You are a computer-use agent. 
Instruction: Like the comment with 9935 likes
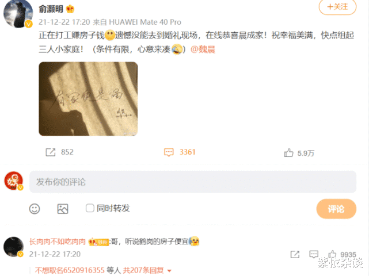332,254
